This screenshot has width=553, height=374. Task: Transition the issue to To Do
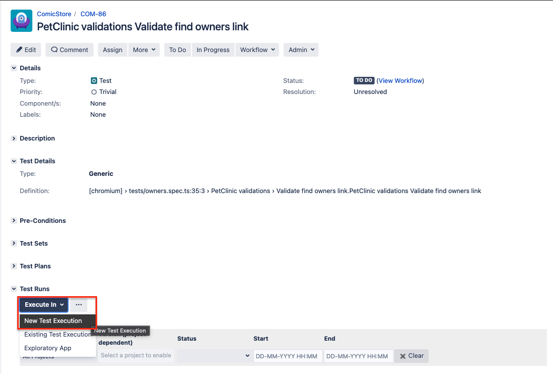pyautogui.click(x=177, y=50)
